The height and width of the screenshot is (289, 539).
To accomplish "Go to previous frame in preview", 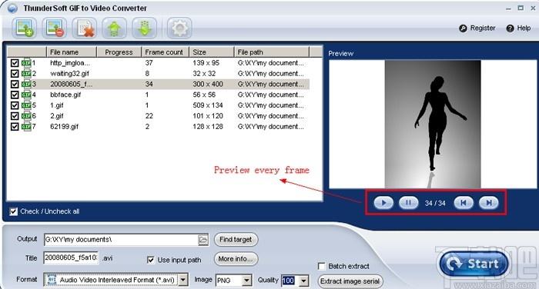I will pos(464,202).
